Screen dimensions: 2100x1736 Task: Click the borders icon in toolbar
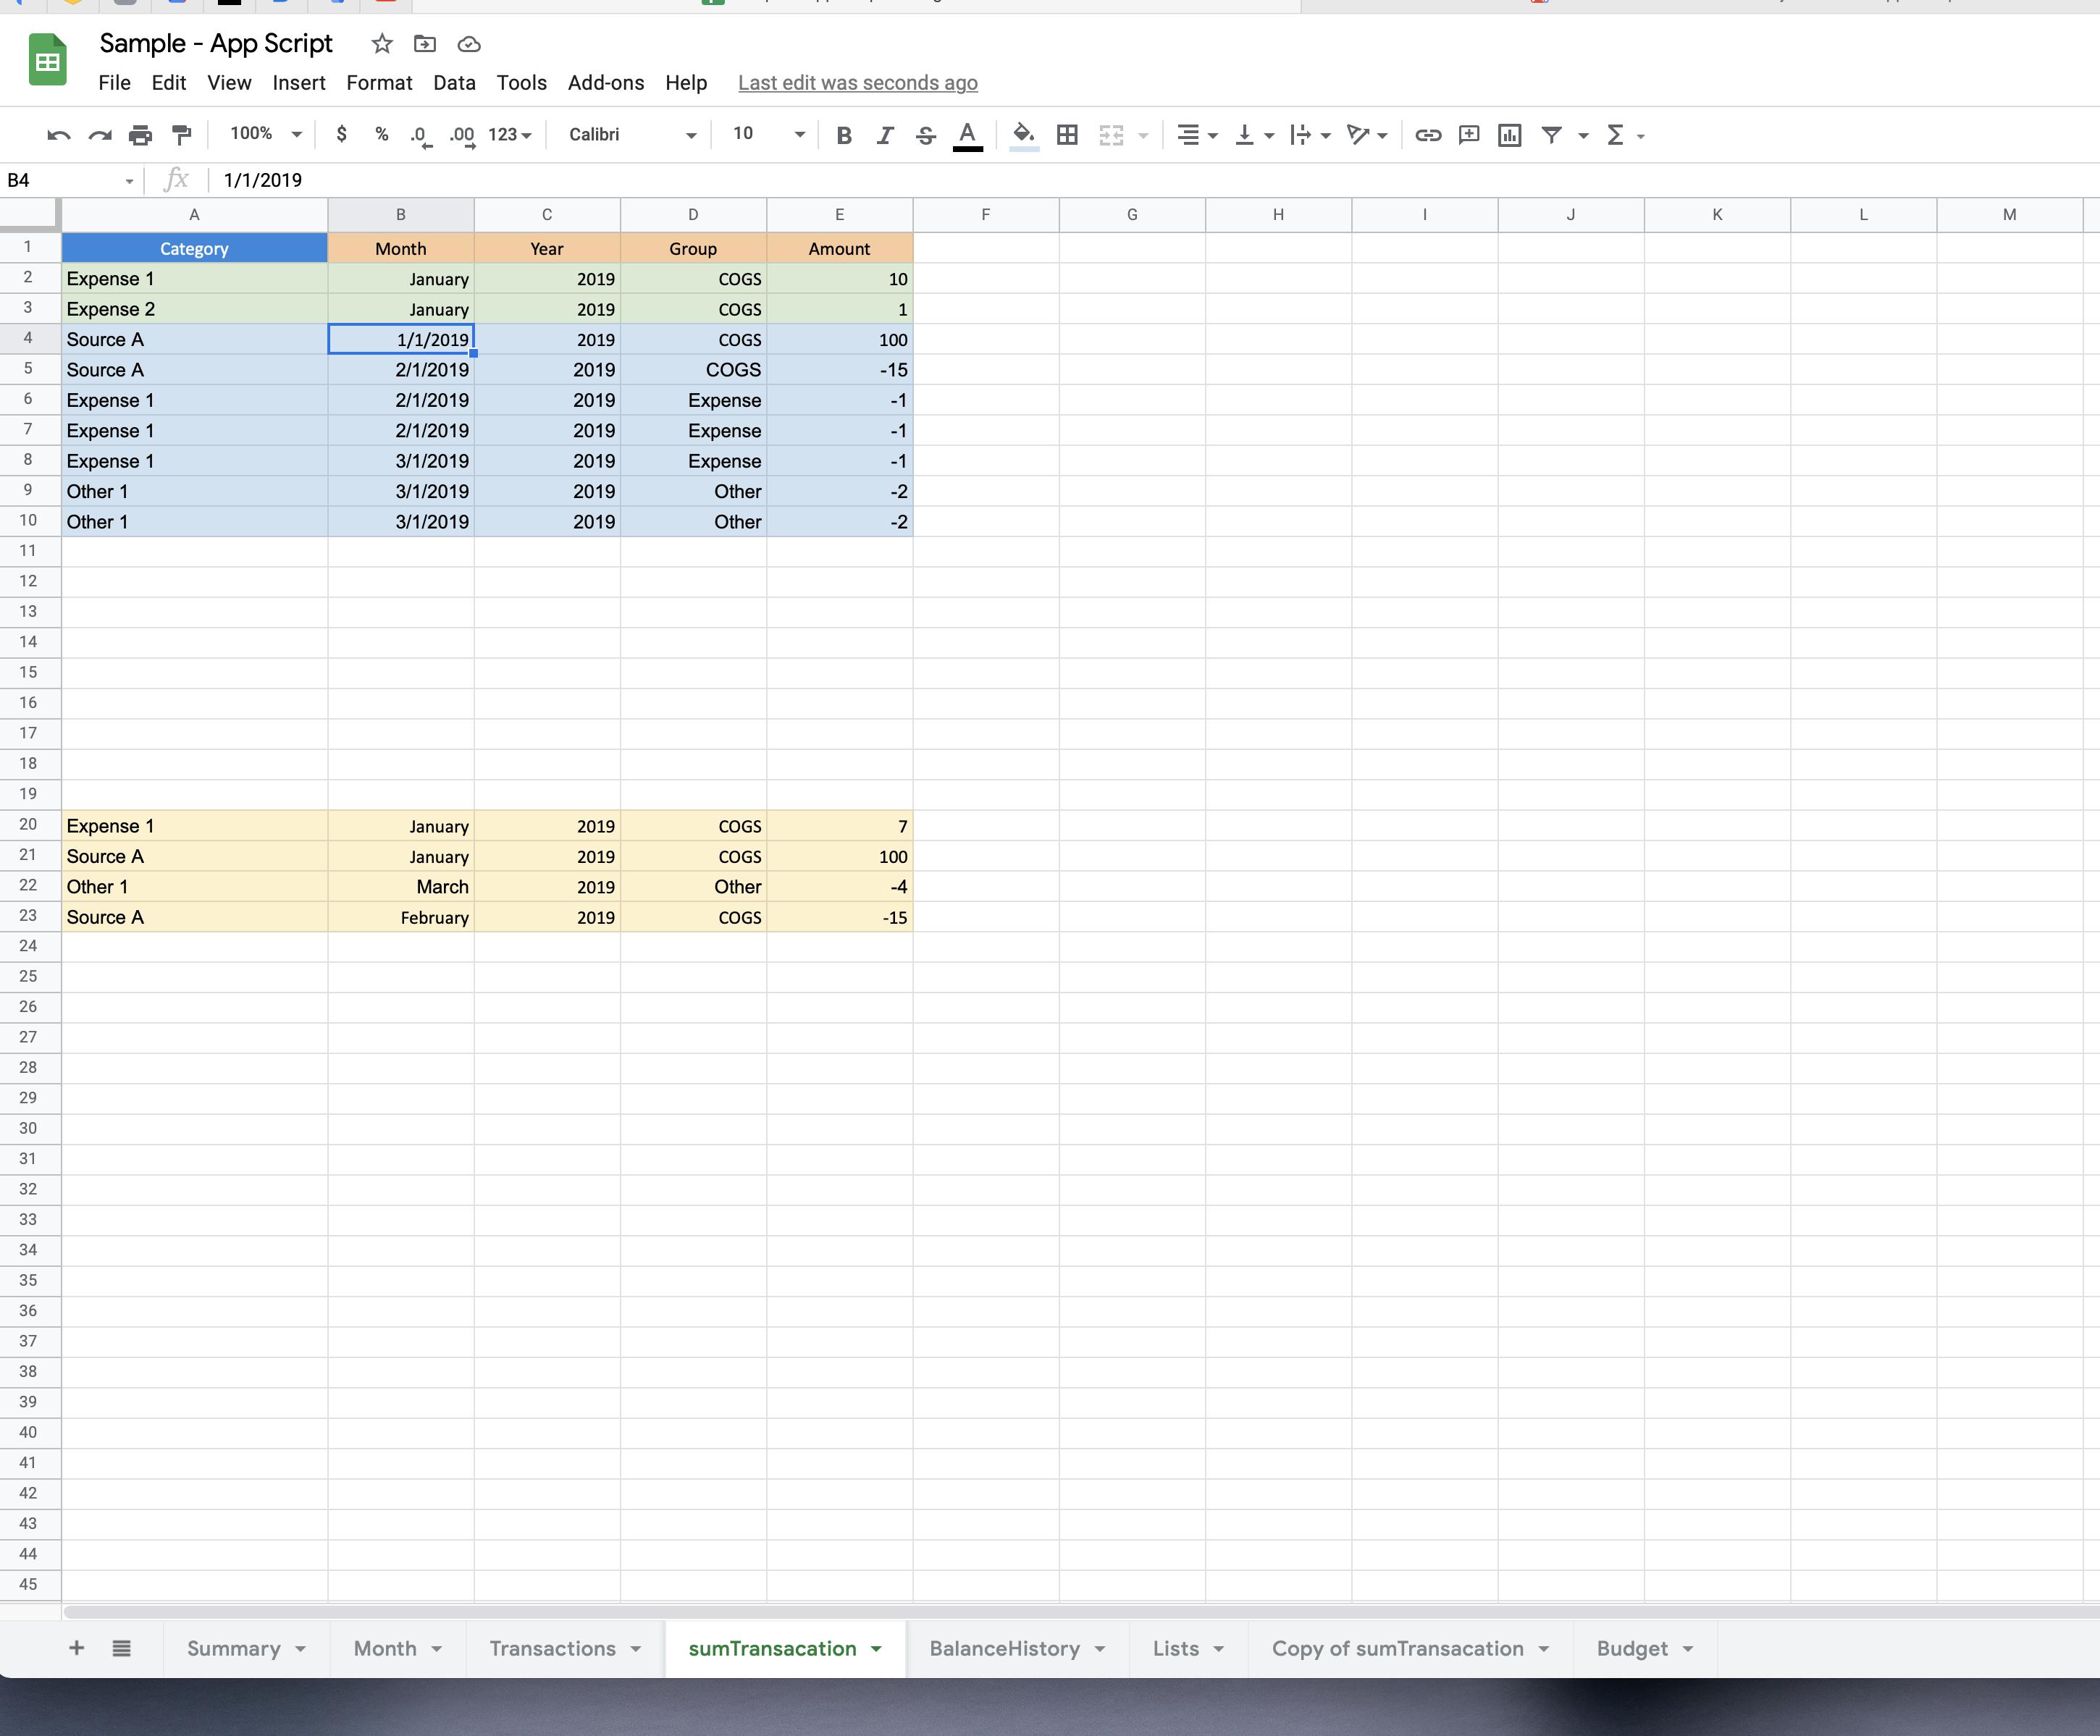click(1067, 134)
